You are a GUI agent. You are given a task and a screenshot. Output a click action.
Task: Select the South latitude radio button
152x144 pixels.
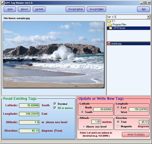(82, 112)
